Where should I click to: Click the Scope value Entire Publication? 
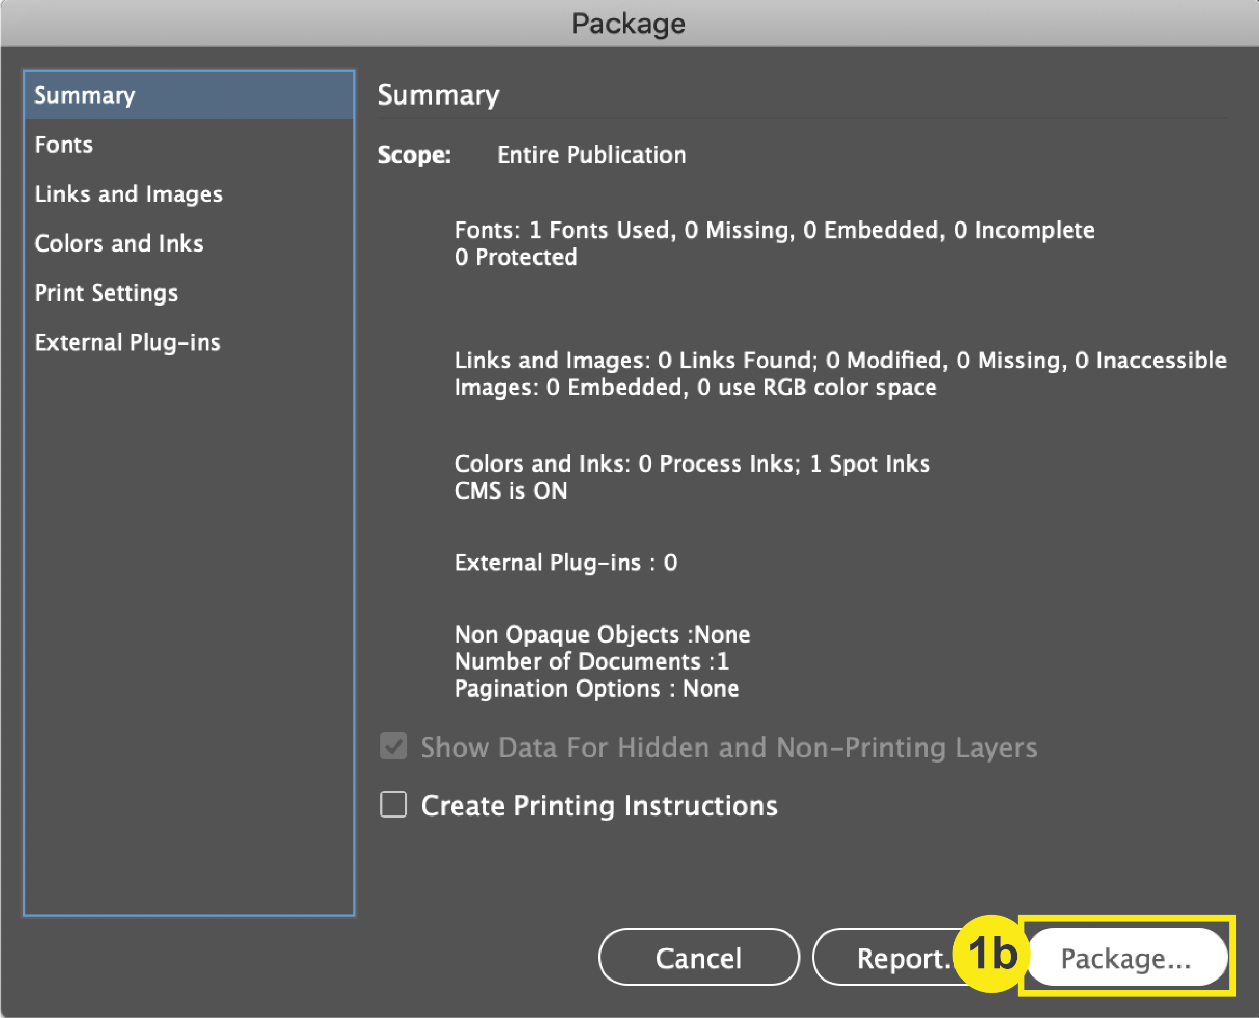click(x=591, y=155)
